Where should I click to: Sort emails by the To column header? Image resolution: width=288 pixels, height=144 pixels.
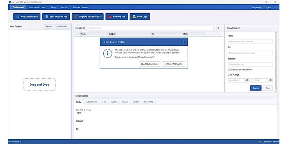167,34
